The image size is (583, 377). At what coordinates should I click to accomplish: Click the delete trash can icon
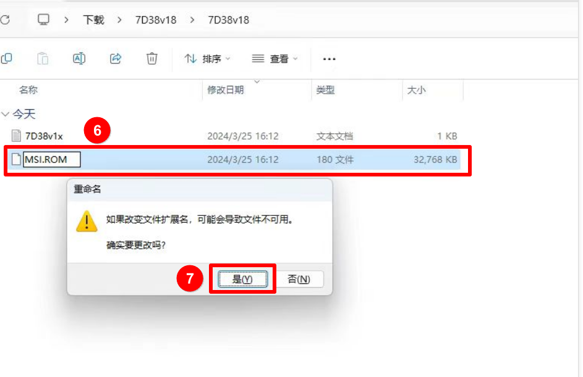tap(151, 59)
